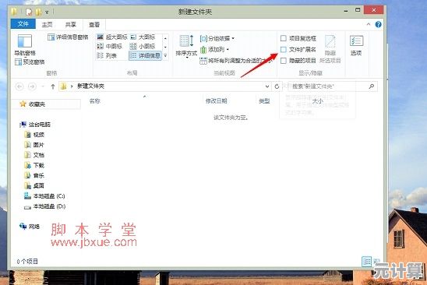
Task: Open folder 选项 button
Action: click(356, 45)
